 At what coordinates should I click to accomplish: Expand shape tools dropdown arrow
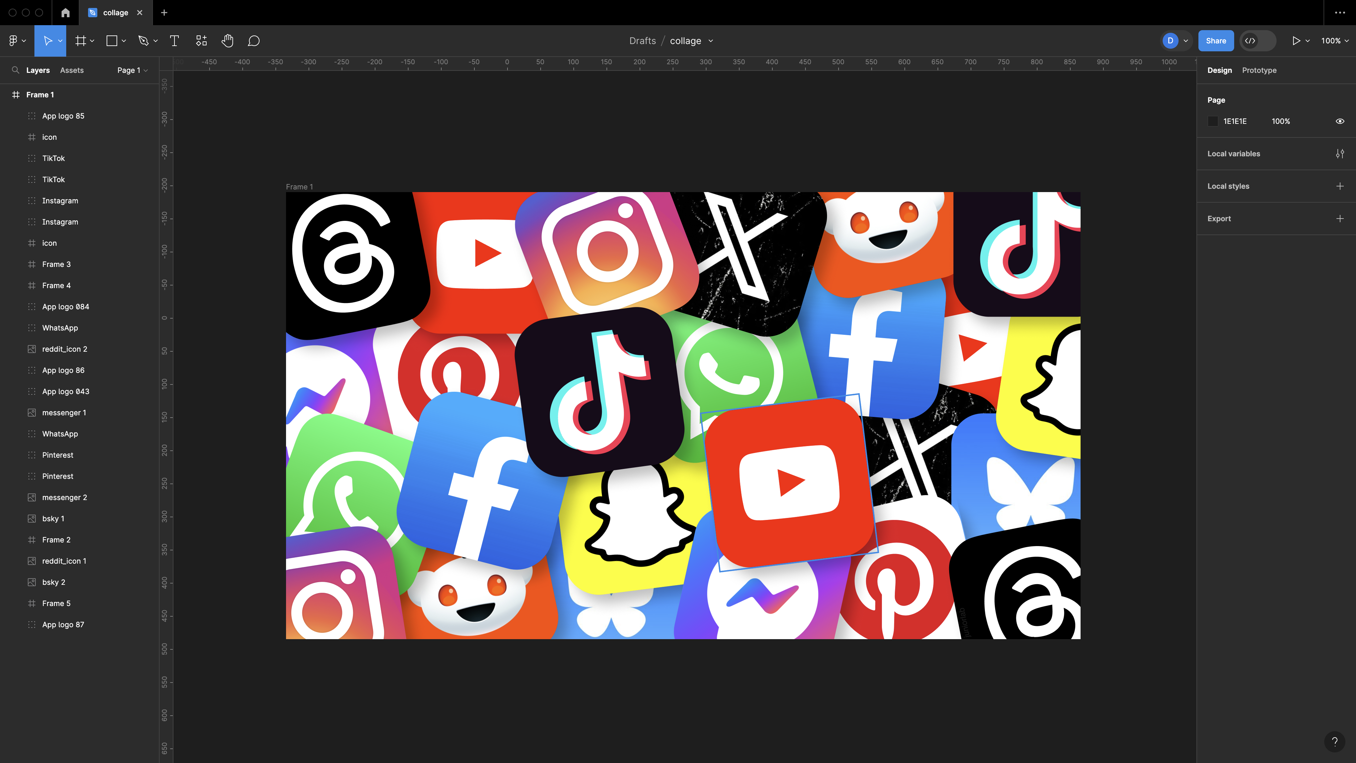(x=124, y=40)
